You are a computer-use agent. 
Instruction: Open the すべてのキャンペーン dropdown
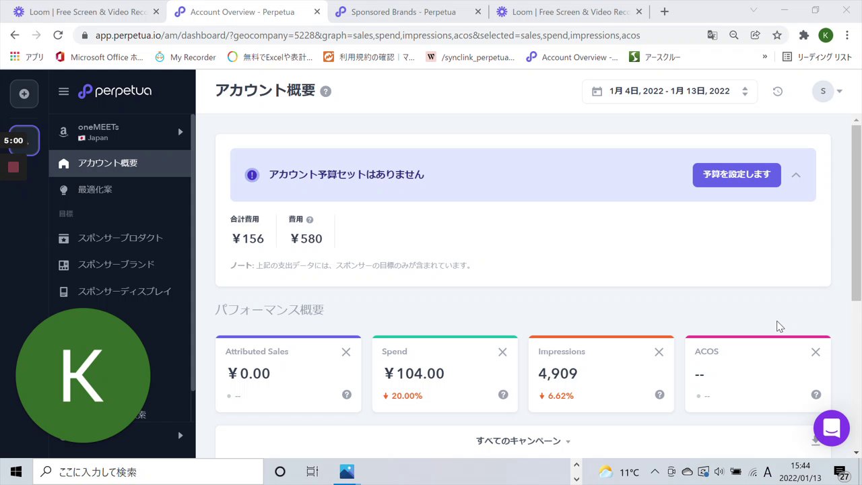[x=523, y=441]
